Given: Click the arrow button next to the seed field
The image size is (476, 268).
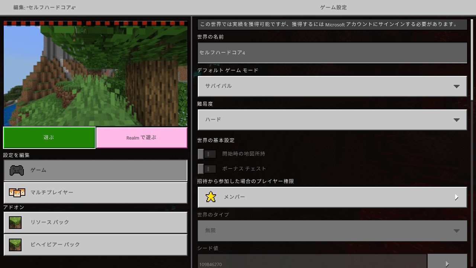Looking at the screenshot, I should [447, 262].
